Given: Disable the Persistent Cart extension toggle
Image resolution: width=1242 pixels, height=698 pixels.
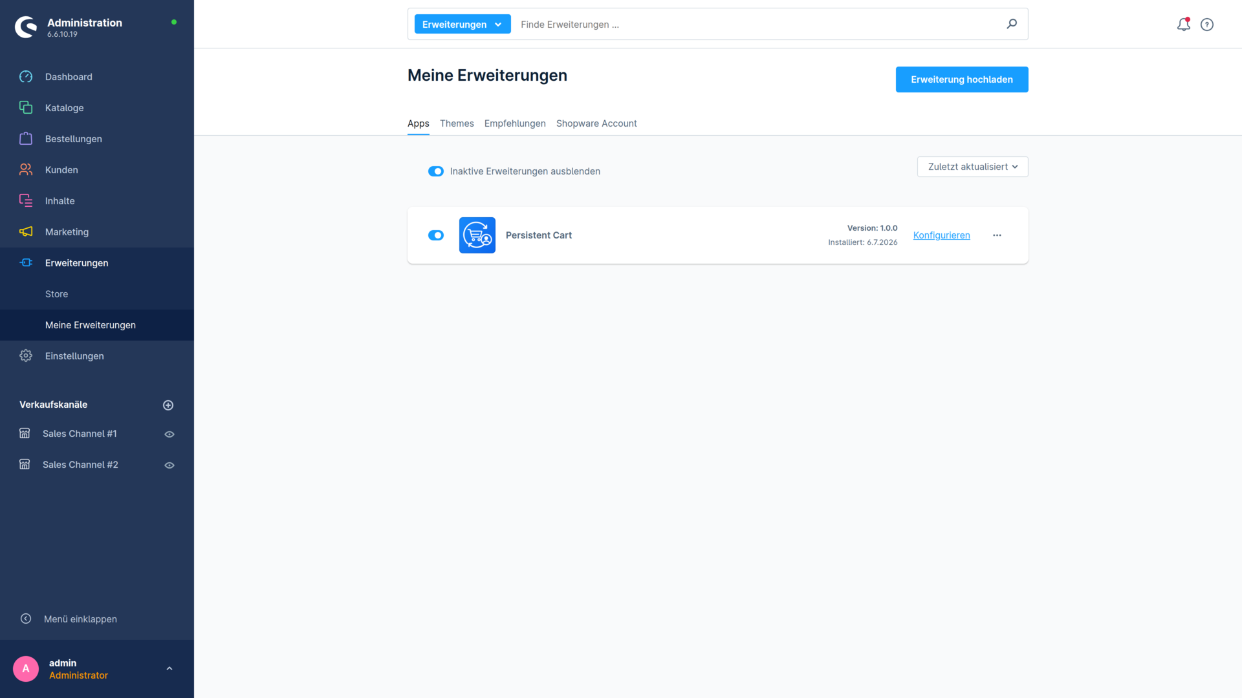Looking at the screenshot, I should tap(436, 235).
